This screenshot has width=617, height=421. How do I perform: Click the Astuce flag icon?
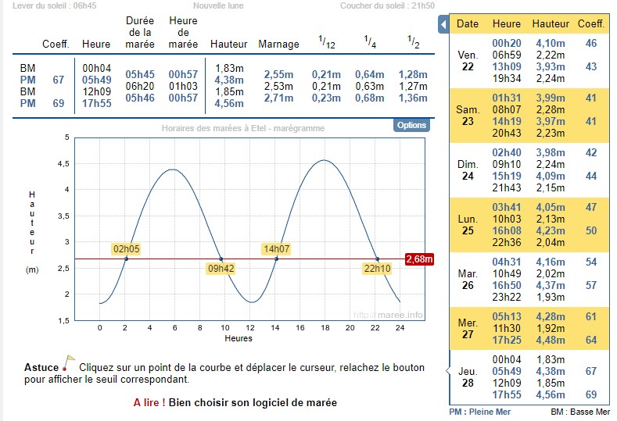point(69,362)
